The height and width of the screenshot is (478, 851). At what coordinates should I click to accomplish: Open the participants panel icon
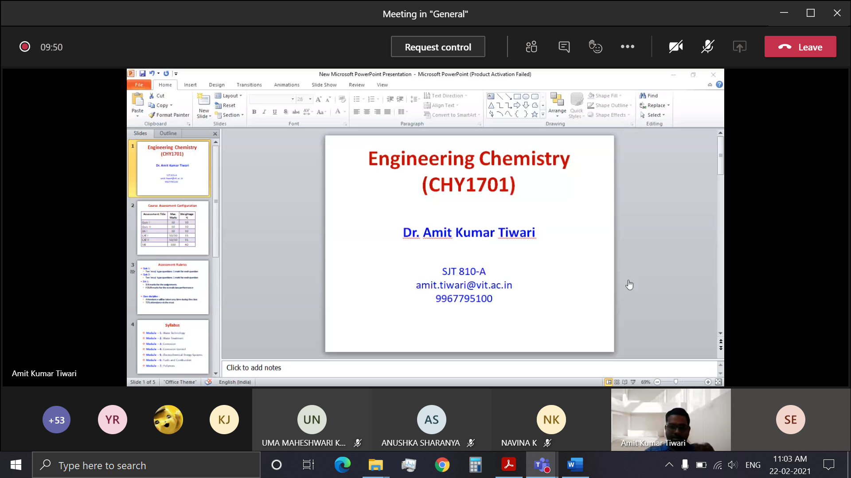point(531,46)
